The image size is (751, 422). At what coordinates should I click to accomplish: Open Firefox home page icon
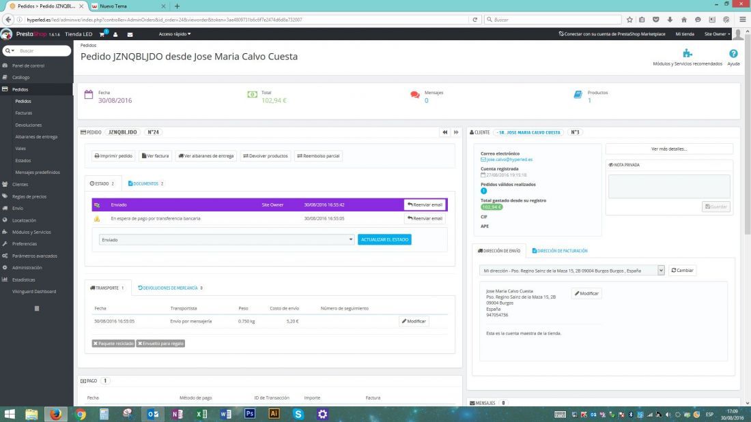[x=684, y=20]
